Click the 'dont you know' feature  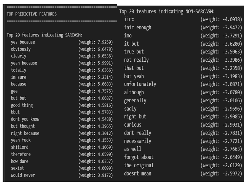(25, 119)
